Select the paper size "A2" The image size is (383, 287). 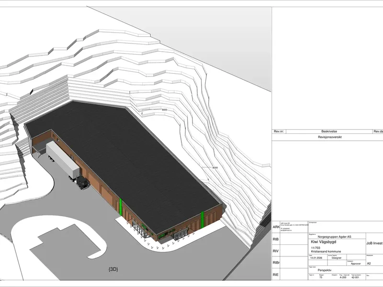click(369, 264)
